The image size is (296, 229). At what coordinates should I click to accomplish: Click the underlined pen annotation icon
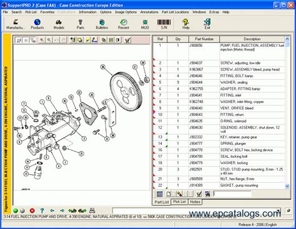click(94, 40)
